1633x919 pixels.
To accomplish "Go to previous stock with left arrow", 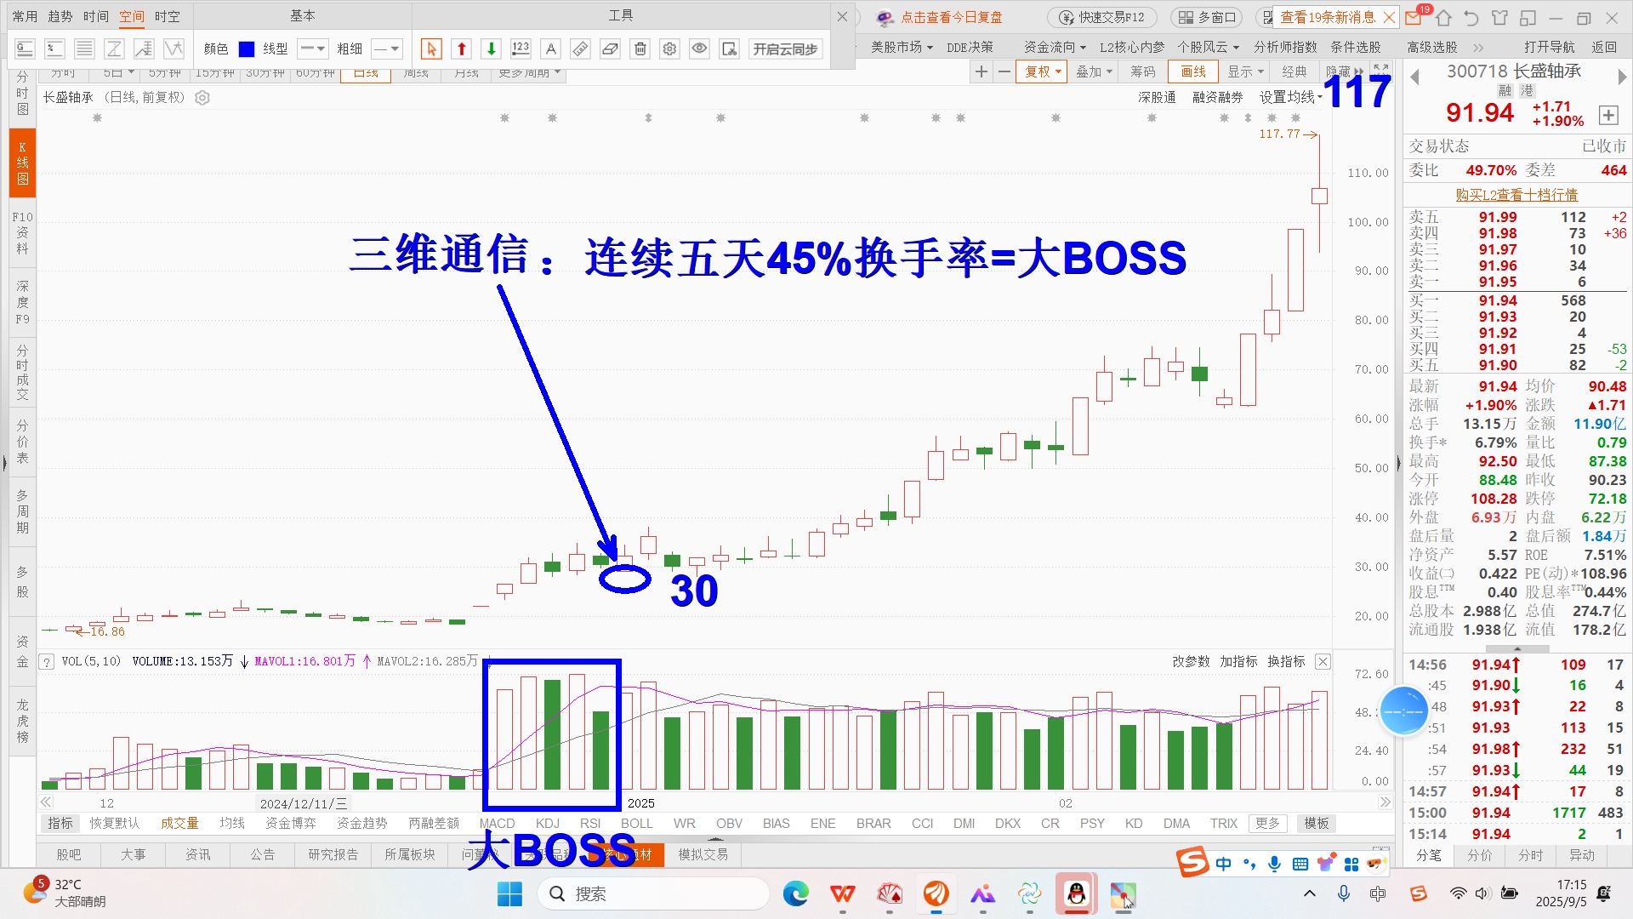I will point(1415,77).
